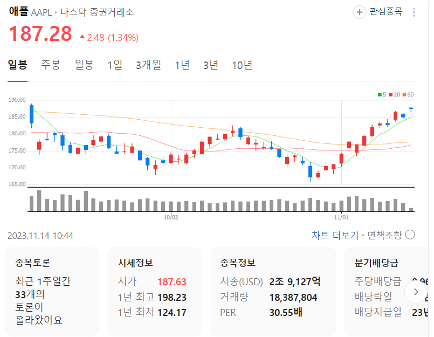This screenshot has width=434, height=337.
Task: Click market cap value 2조 9,127억
Action: pyautogui.click(x=295, y=281)
